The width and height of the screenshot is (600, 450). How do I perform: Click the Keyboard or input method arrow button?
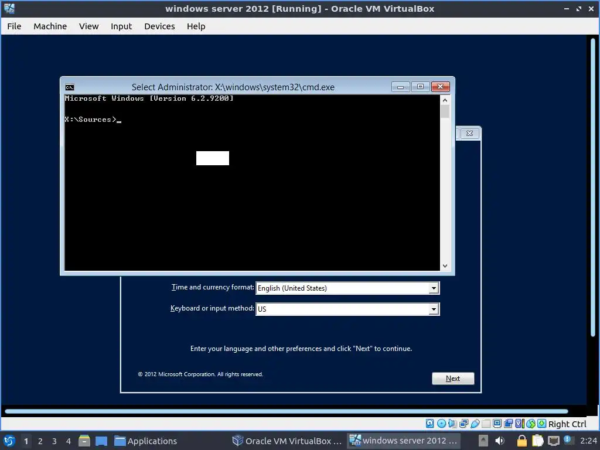tap(434, 309)
